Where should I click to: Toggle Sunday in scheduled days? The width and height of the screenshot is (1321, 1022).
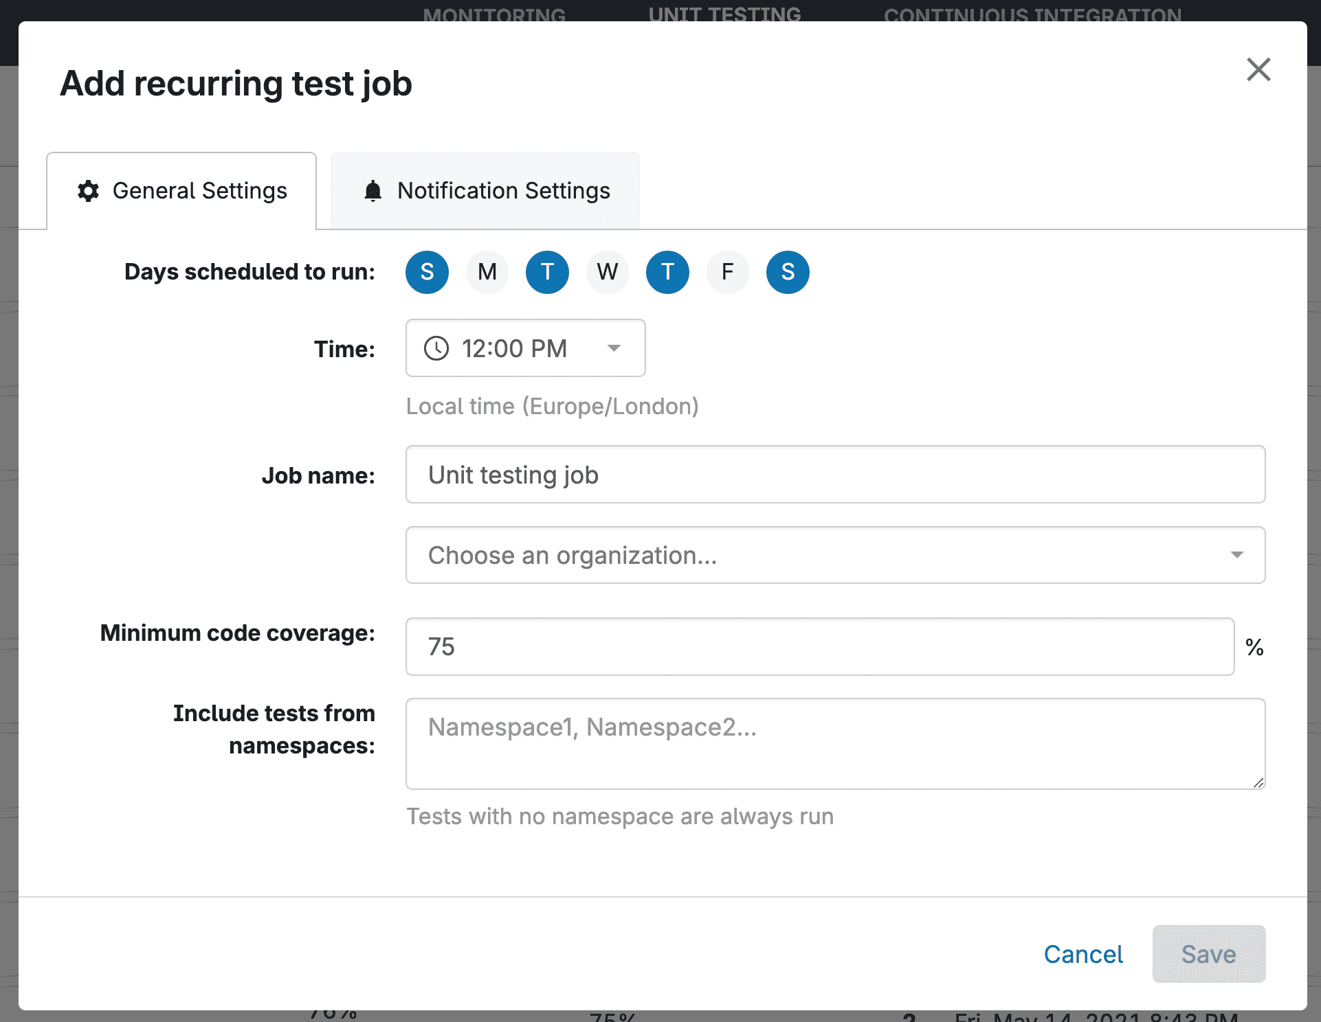click(x=427, y=272)
